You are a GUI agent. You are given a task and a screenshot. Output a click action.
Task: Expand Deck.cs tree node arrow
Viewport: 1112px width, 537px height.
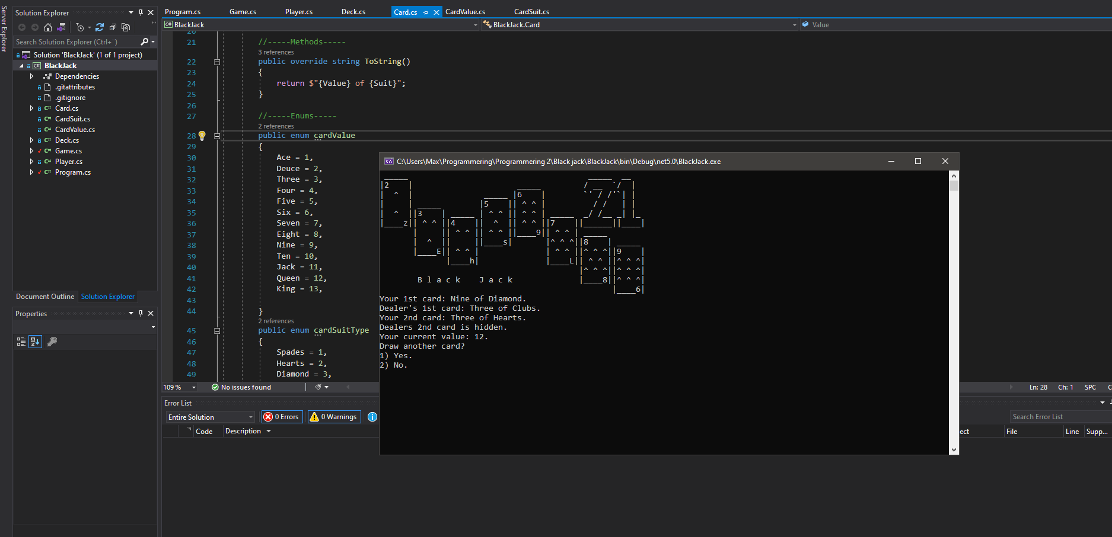coord(31,140)
